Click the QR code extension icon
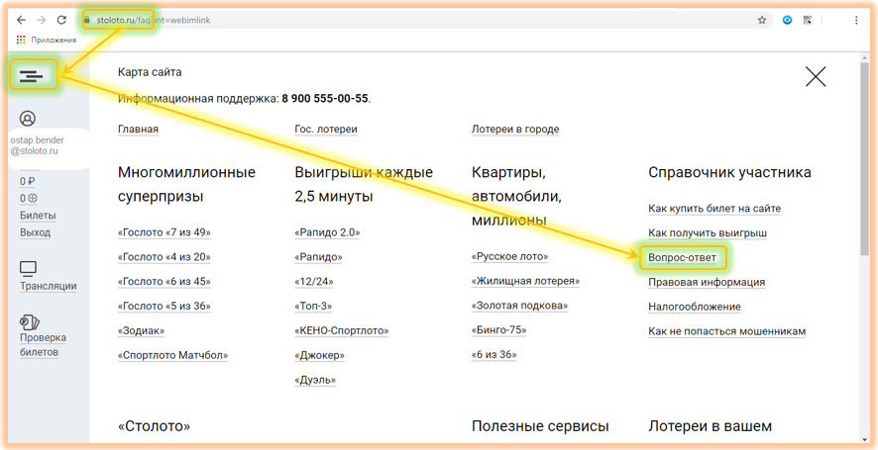The height and width of the screenshot is (450, 878). pos(807,20)
